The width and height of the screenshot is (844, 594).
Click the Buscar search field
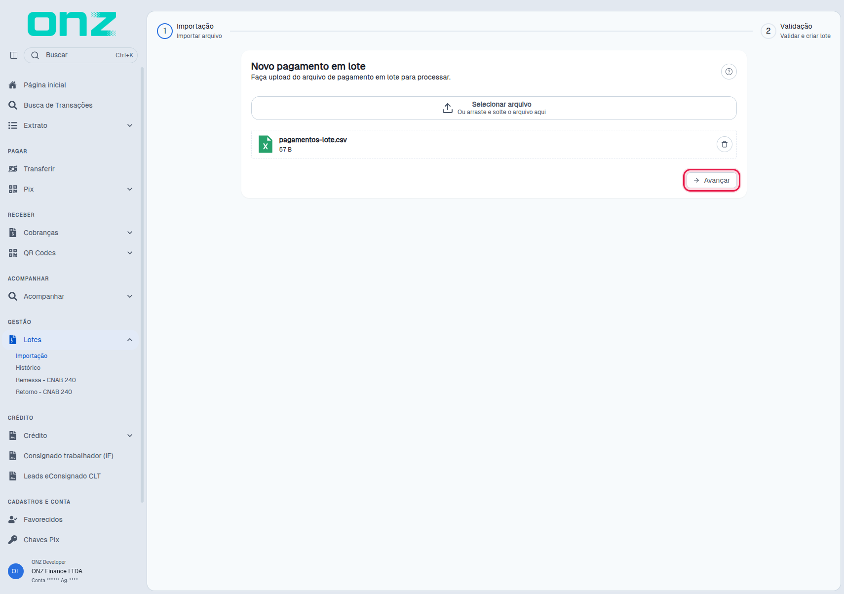[80, 55]
